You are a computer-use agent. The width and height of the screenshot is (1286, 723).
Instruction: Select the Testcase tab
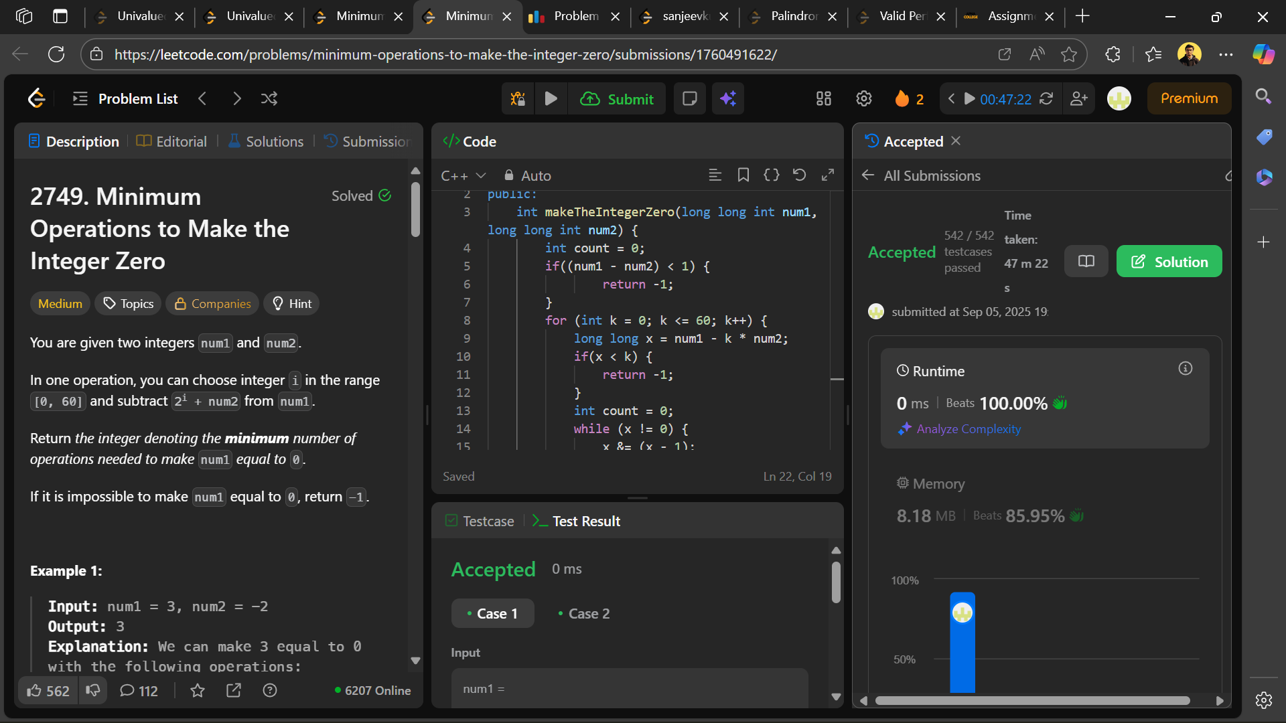click(x=480, y=521)
